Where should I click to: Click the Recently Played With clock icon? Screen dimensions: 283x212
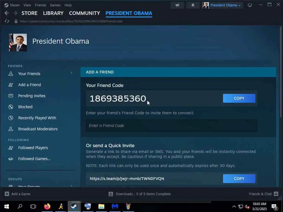pos(11,118)
